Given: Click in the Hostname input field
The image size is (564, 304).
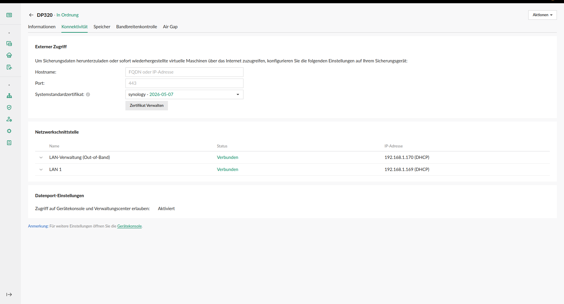Looking at the screenshot, I should click(x=184, y=72).
